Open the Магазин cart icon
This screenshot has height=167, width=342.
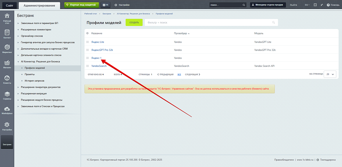[x=7, y=64]
